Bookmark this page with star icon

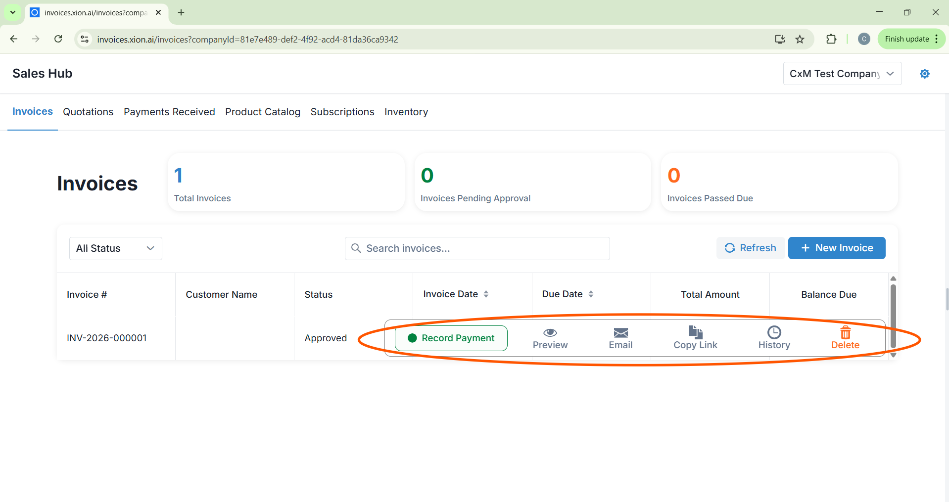800,40
